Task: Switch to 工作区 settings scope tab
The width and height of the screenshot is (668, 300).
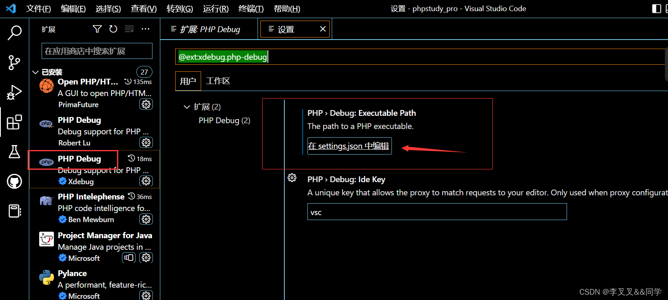Action: pyautogui.click(x=218, y=81)
